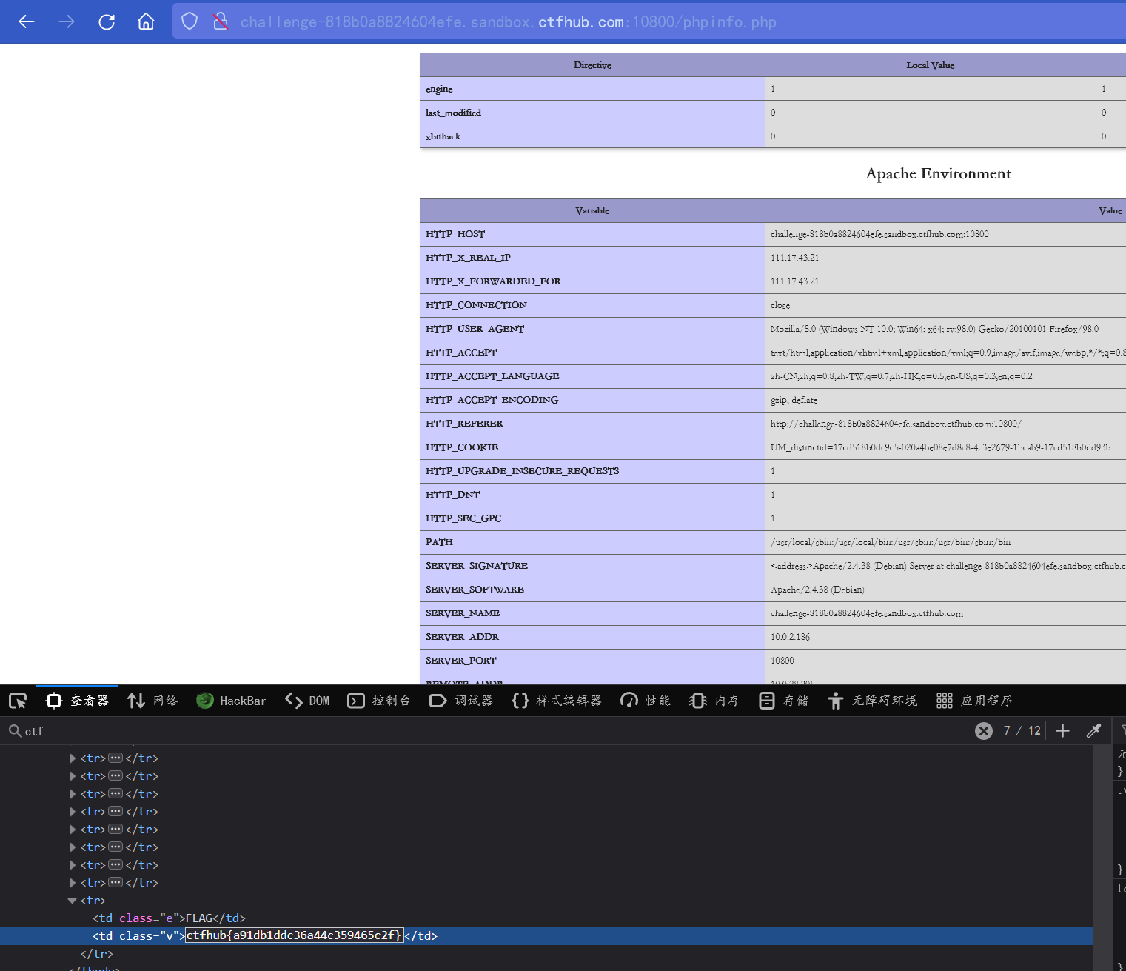Click the last_modified directive cell
This screenshot has height=971, width=1126.
(592, 113)
